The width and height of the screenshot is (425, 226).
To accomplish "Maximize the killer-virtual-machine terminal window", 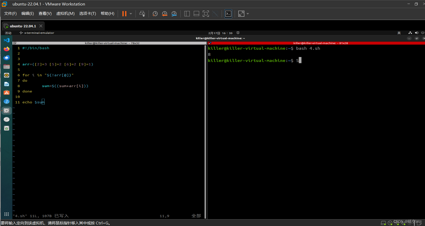I will click(x=417, y=38).
